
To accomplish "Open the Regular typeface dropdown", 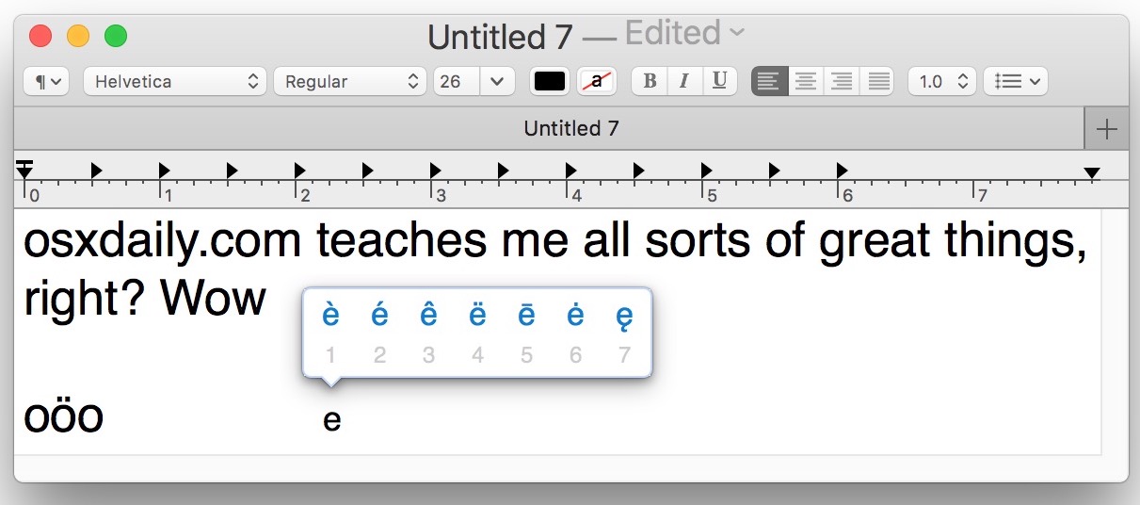I will click(350, 81).
